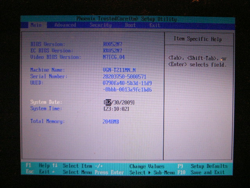
Task: Click the Machine Name label
Action: [48, 70]
